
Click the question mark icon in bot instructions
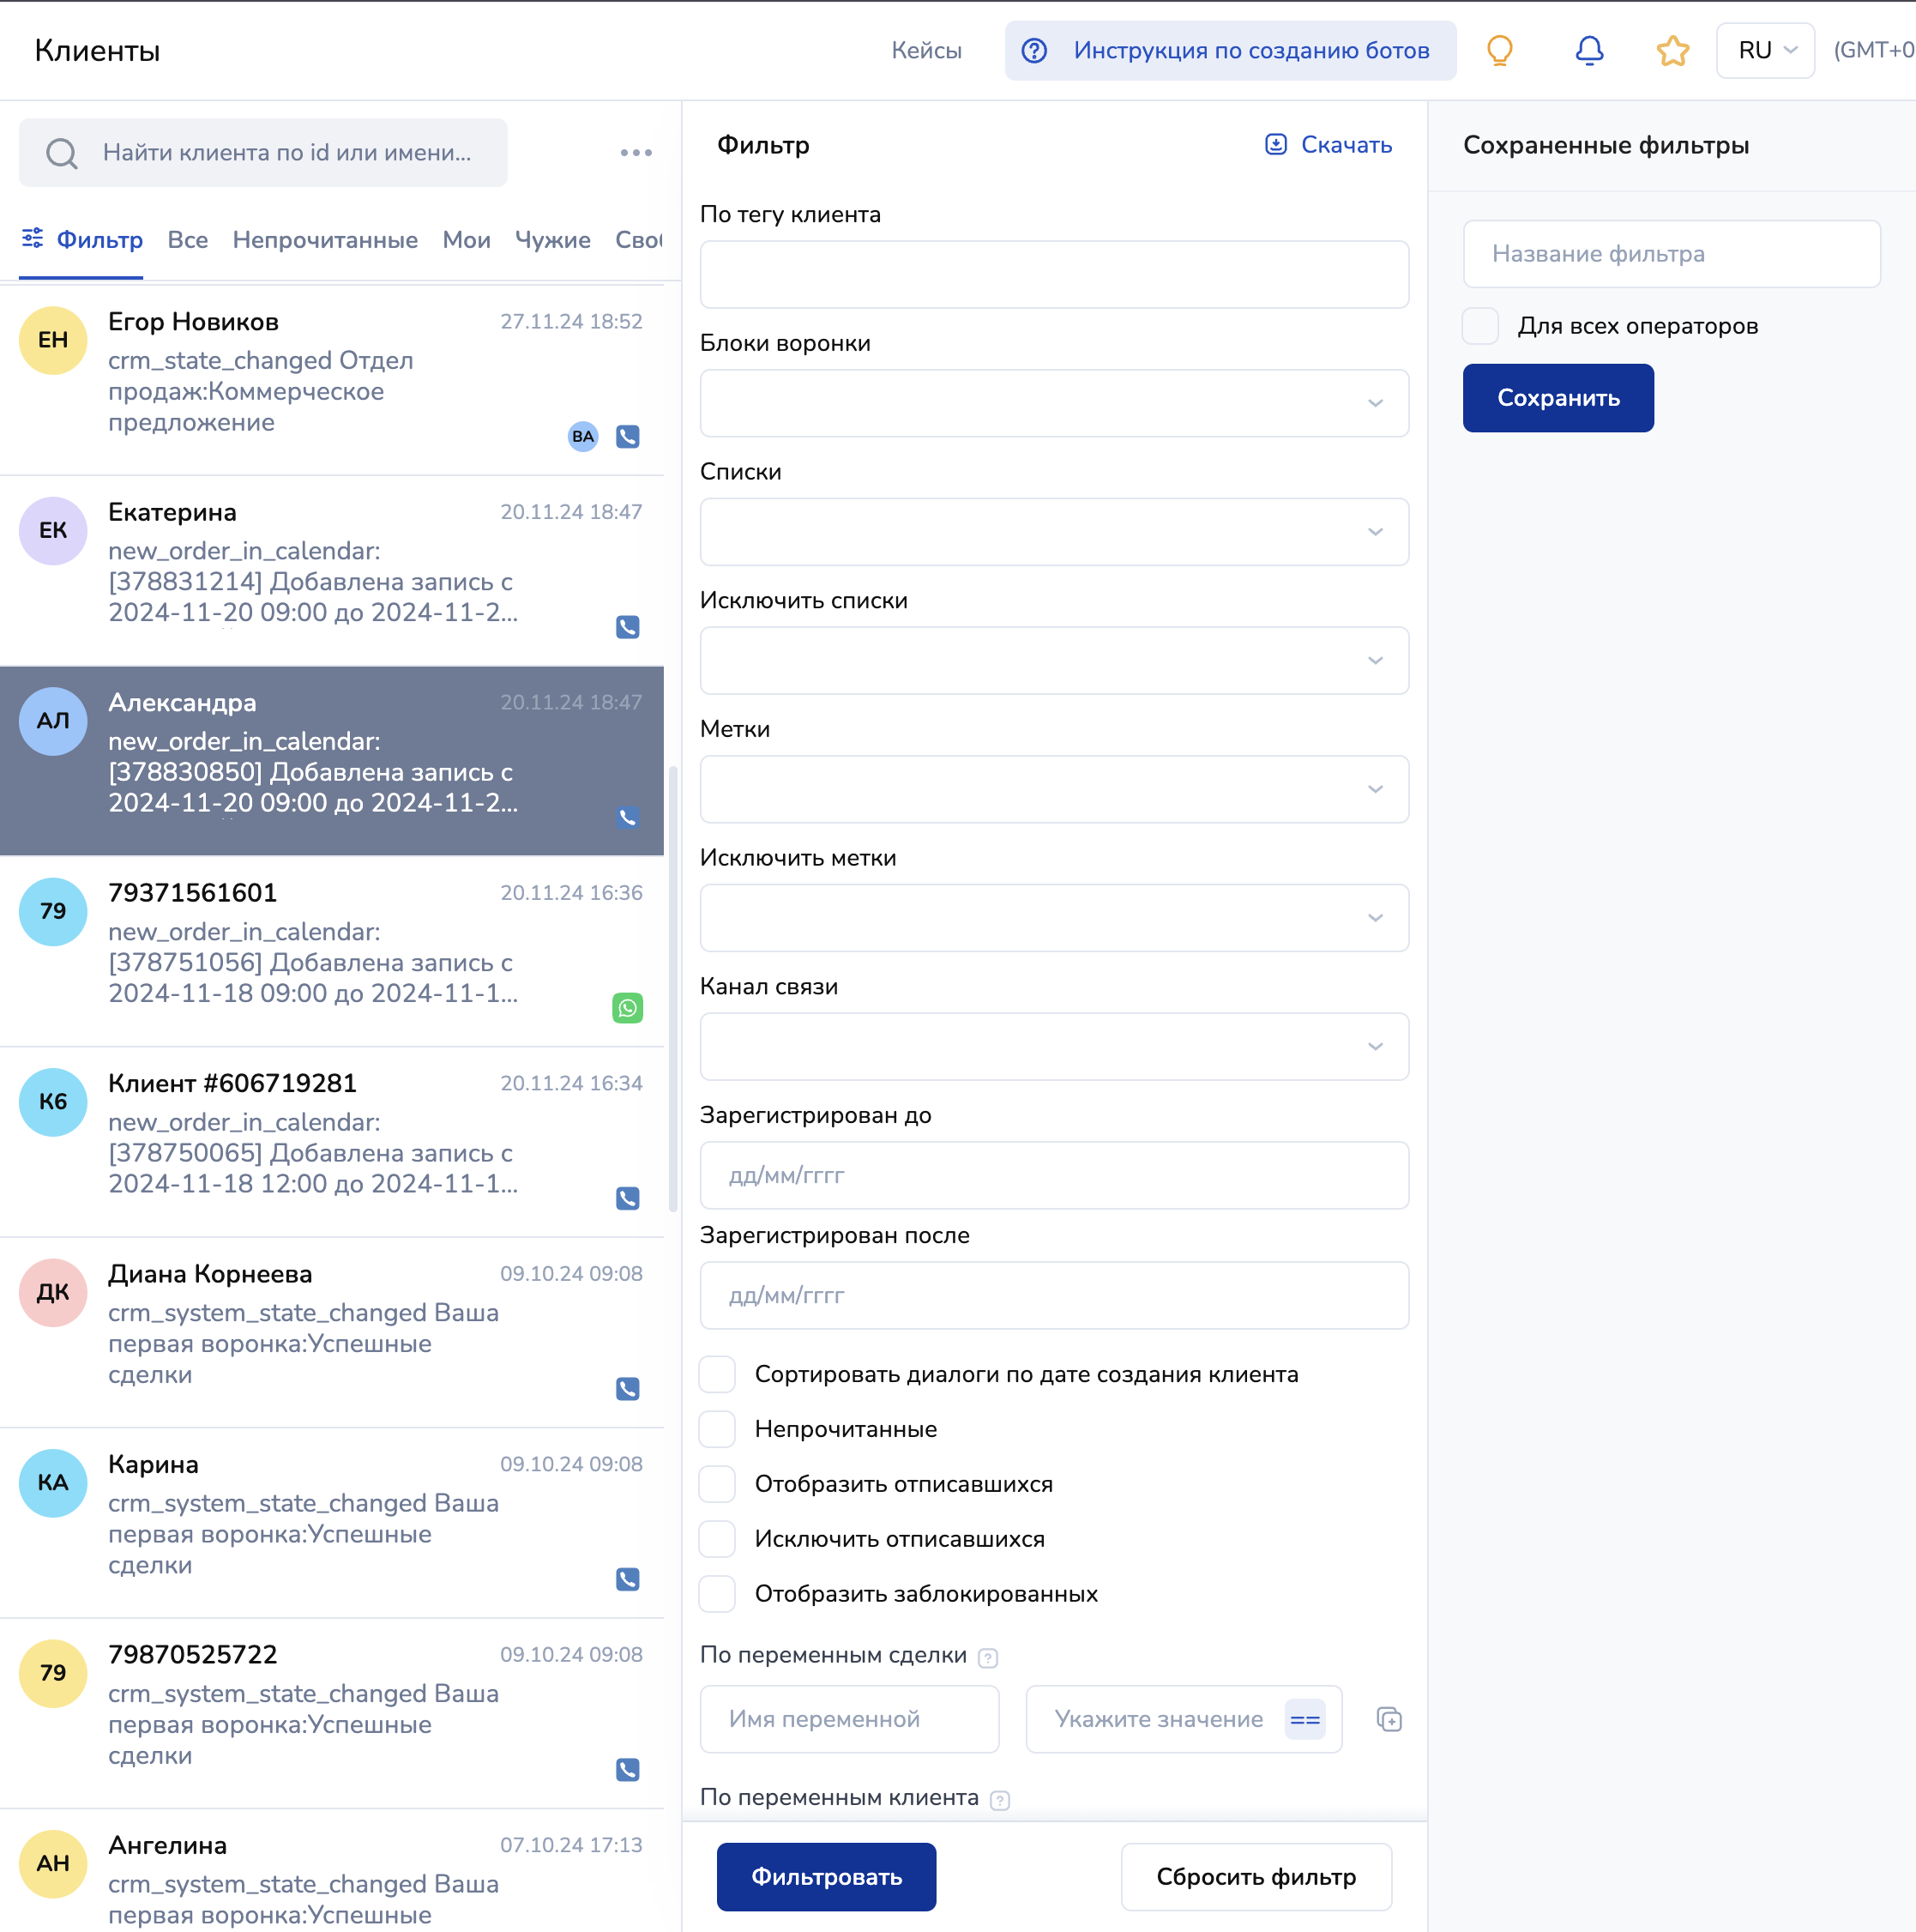pos(1034,50)
